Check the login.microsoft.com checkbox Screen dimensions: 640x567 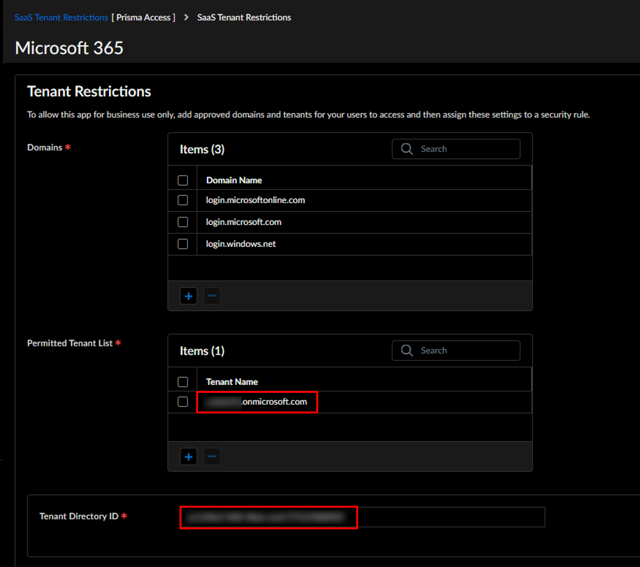(183, 222)
